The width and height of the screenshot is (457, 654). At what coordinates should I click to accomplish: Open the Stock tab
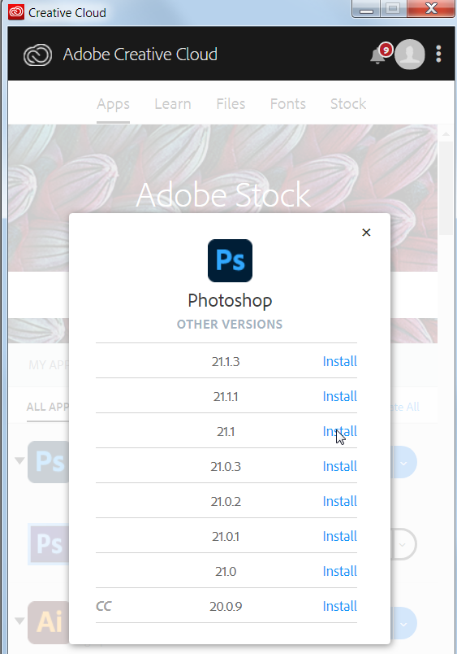(348, 104)
